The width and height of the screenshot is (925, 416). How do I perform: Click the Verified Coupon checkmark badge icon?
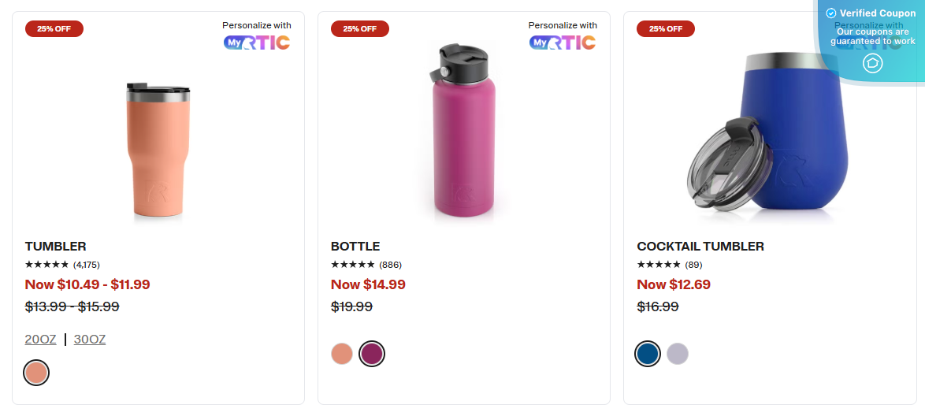pos(830,13)
